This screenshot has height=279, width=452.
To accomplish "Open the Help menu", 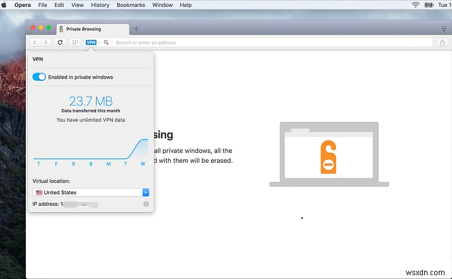I will point(186,5).
